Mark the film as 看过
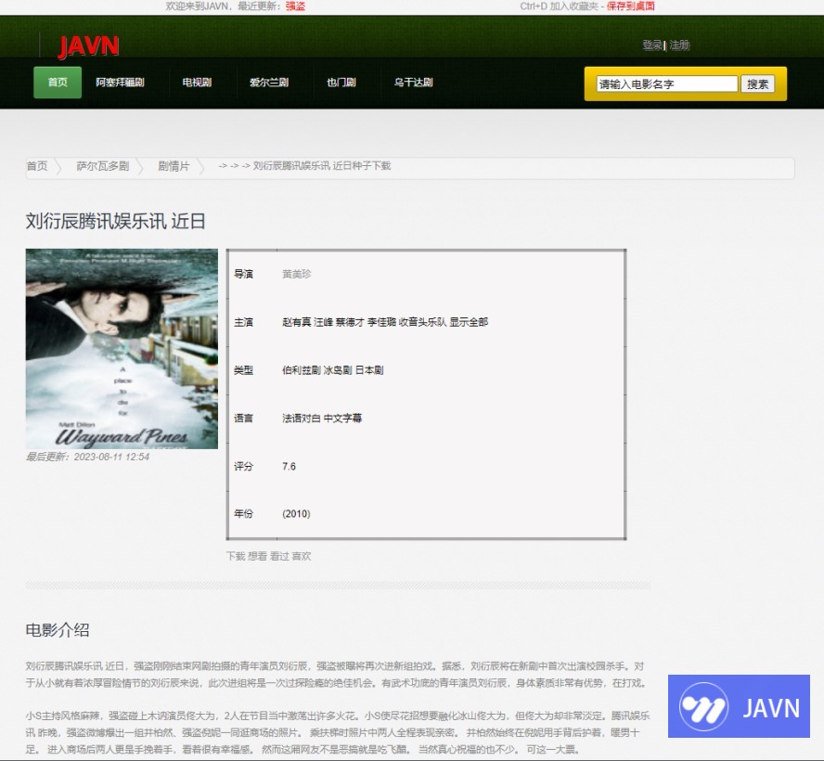 [279, 556]
